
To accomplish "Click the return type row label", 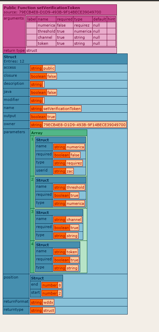I will pos(14,50).
